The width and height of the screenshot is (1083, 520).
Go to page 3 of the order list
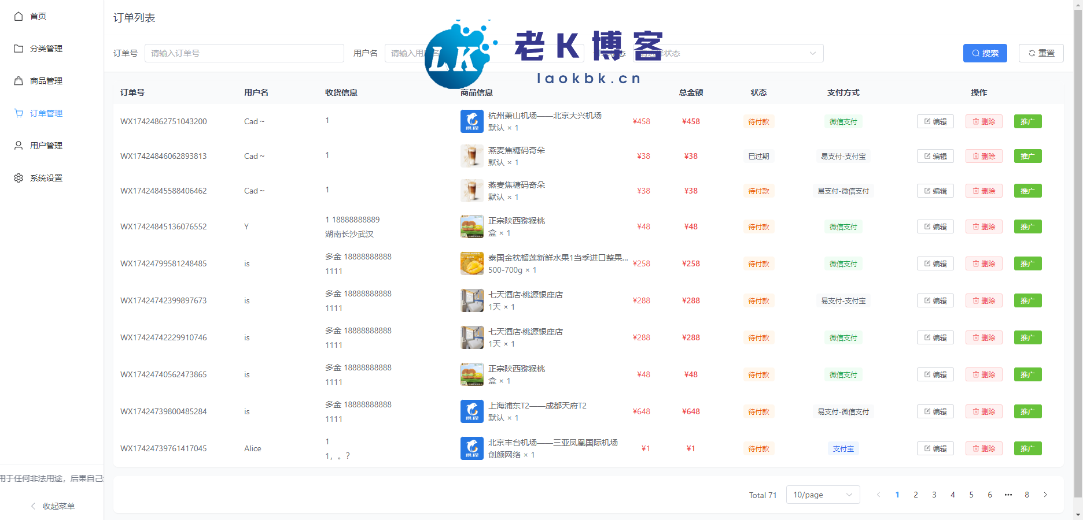click(x=934, y=495)
